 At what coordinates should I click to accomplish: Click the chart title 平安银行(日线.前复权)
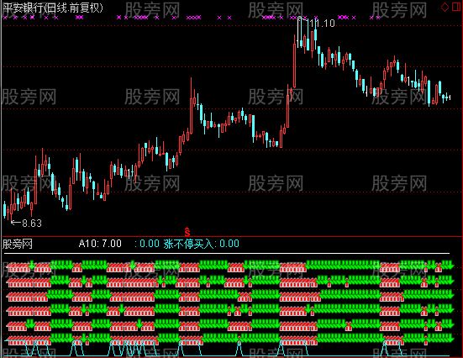[x=53, y=8]
